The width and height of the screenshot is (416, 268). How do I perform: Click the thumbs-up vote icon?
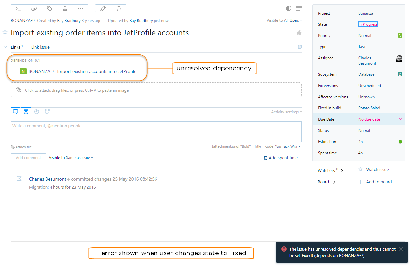coord(299,32)
